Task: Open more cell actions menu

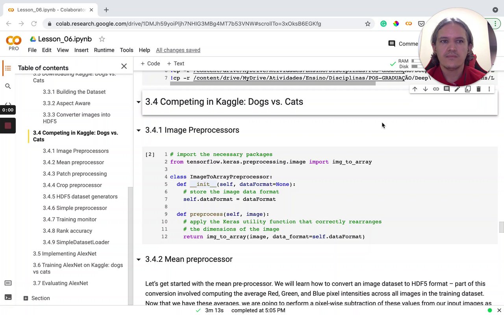Action: click(x=489, y=89)
